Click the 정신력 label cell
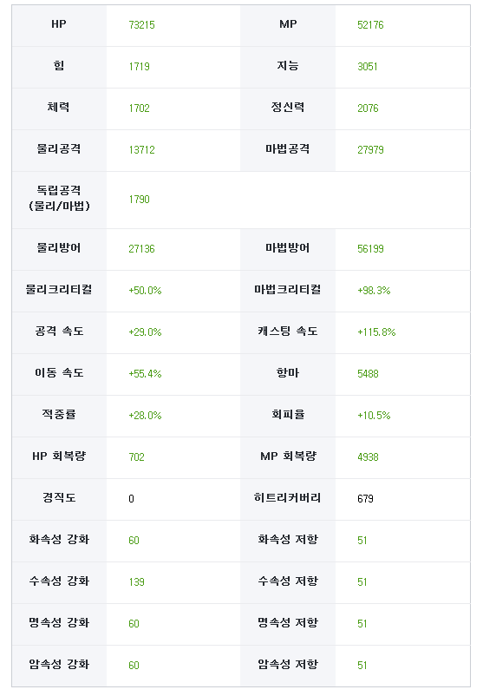 point(288,108)
